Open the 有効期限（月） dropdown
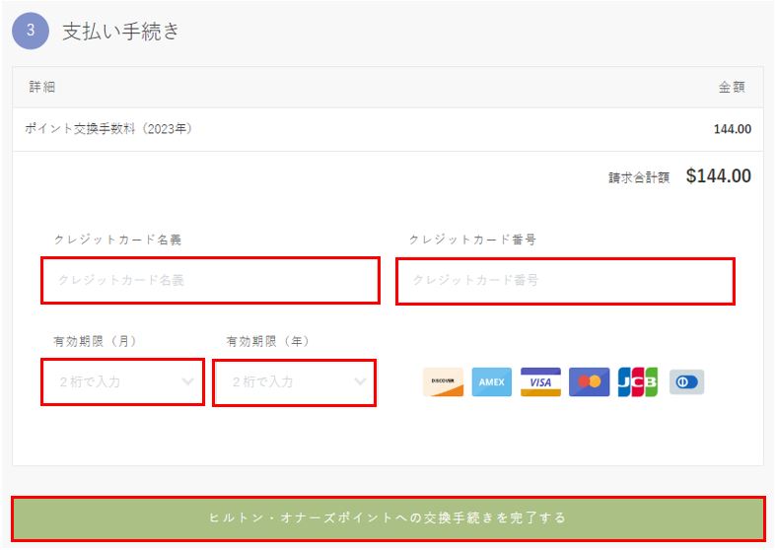Image resolution: width=776 pixels, height=550 pixels. click(x=122, y=381)
